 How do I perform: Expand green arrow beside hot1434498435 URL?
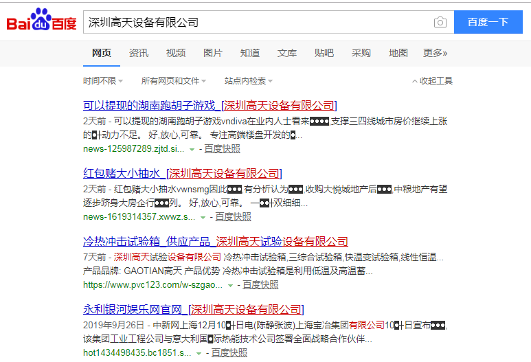click(199, 354)
